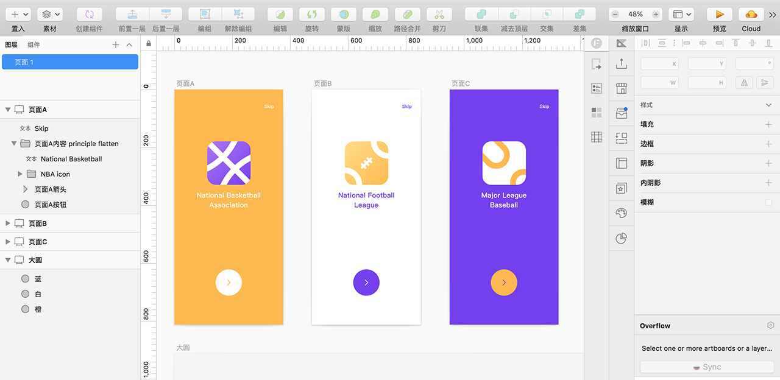The image size is (780, 380).
Task: Click the export upload icon in sidebar
Action: pos(622,63)
